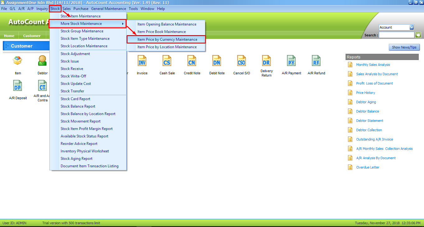Open the Inquiry menu
Image resolution: width=424 pixels, height=227 pixels.
tap(42, 9)
